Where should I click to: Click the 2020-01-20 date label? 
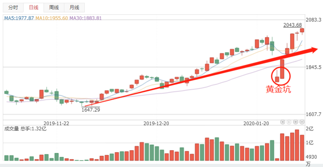pyautogui.click(x=256, y=123)
